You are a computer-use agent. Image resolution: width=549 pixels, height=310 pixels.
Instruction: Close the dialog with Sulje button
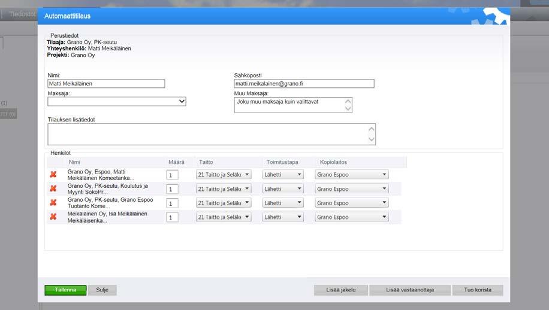[102, 290]
